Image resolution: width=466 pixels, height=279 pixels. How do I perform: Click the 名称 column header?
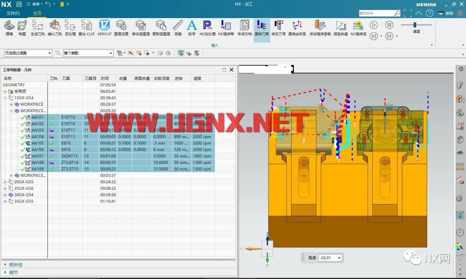click(x=24, y=78)
